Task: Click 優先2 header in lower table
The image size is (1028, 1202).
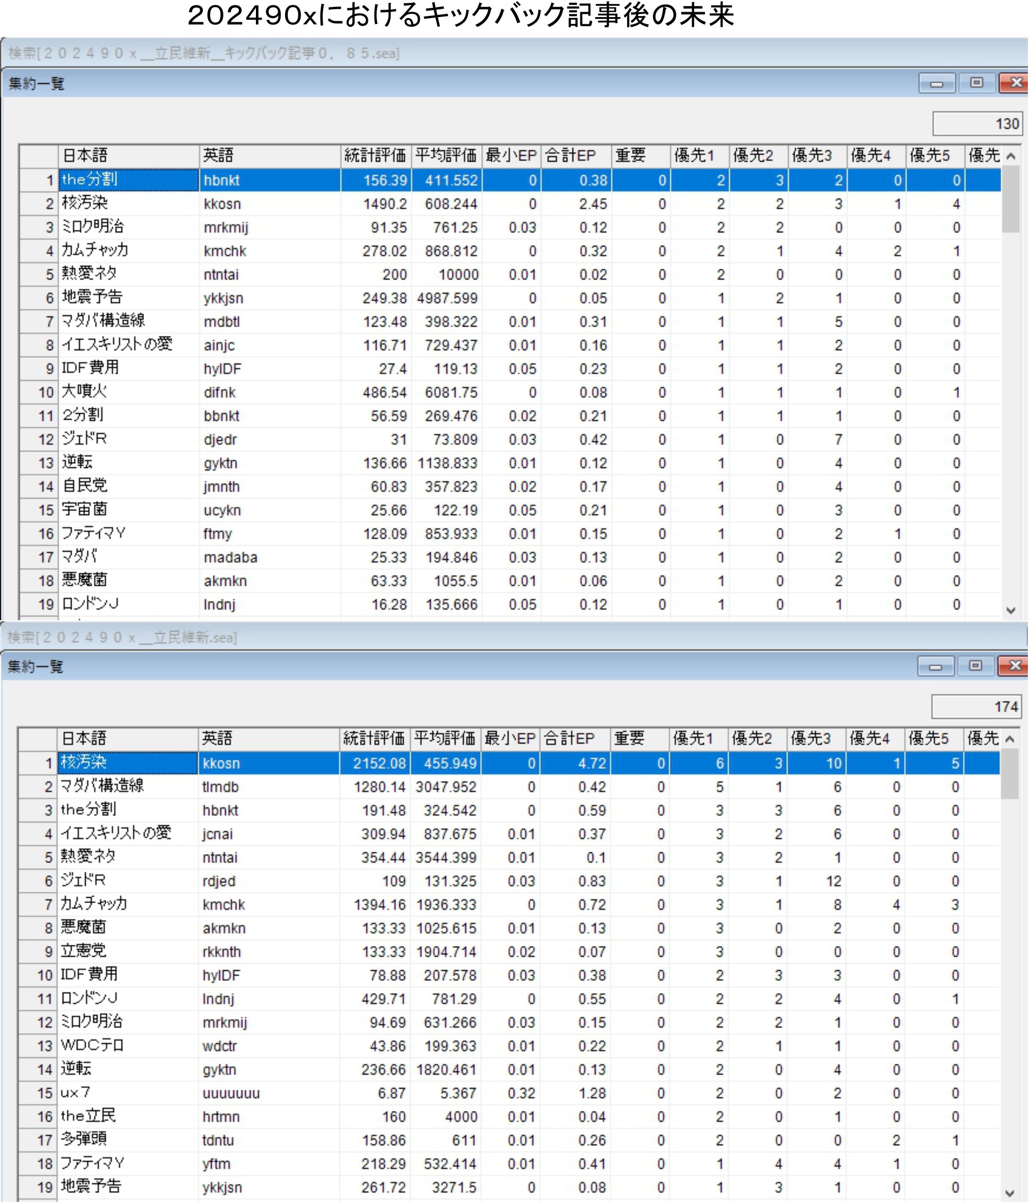Action: (757, 739)
